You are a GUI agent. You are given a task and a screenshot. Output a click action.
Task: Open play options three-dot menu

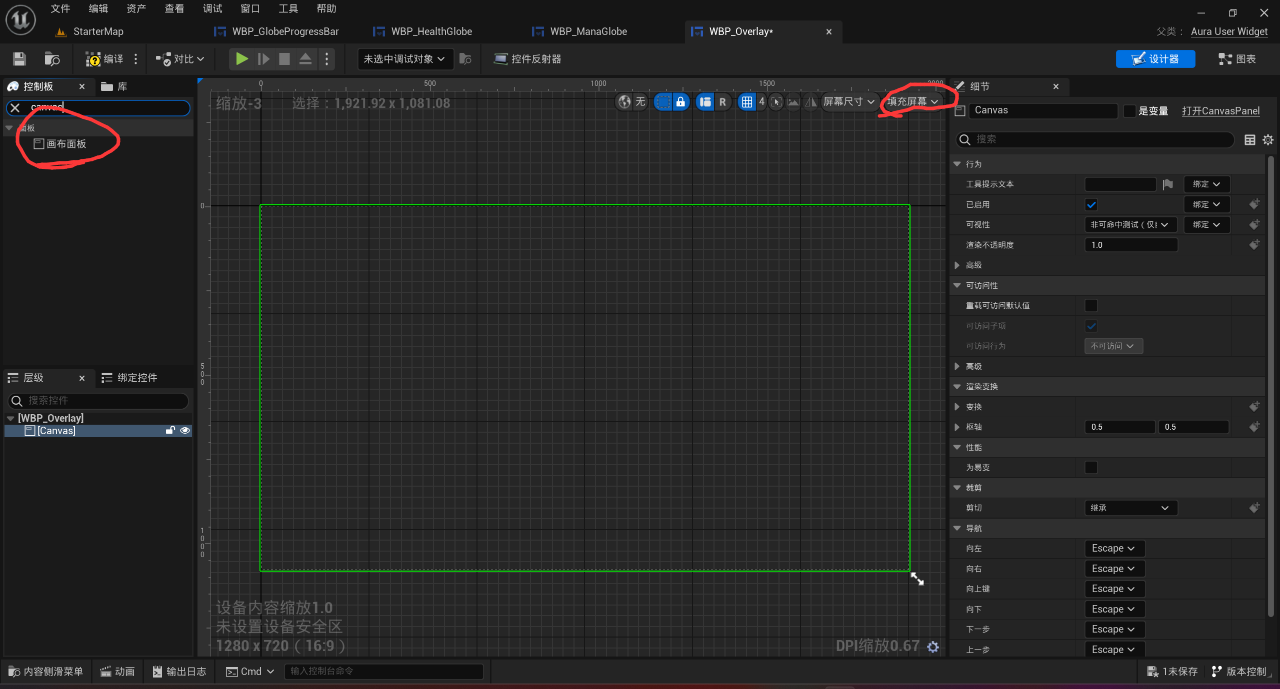[x=326, y=59]
